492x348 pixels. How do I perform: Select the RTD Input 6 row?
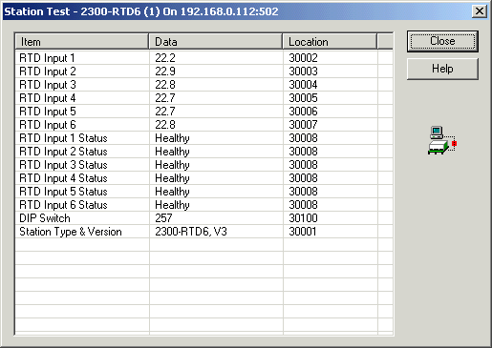click(203, 125)
